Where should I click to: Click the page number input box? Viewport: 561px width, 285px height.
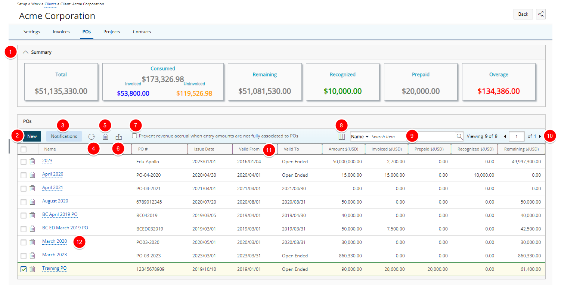(517, 137)
